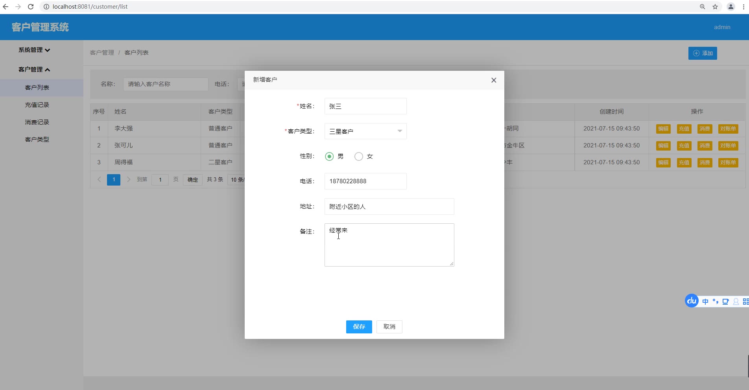The width and height of the screenshot is (749, 390).
Task: Click the 客户列表 breadcrumb text
Action: coord(137,53)
